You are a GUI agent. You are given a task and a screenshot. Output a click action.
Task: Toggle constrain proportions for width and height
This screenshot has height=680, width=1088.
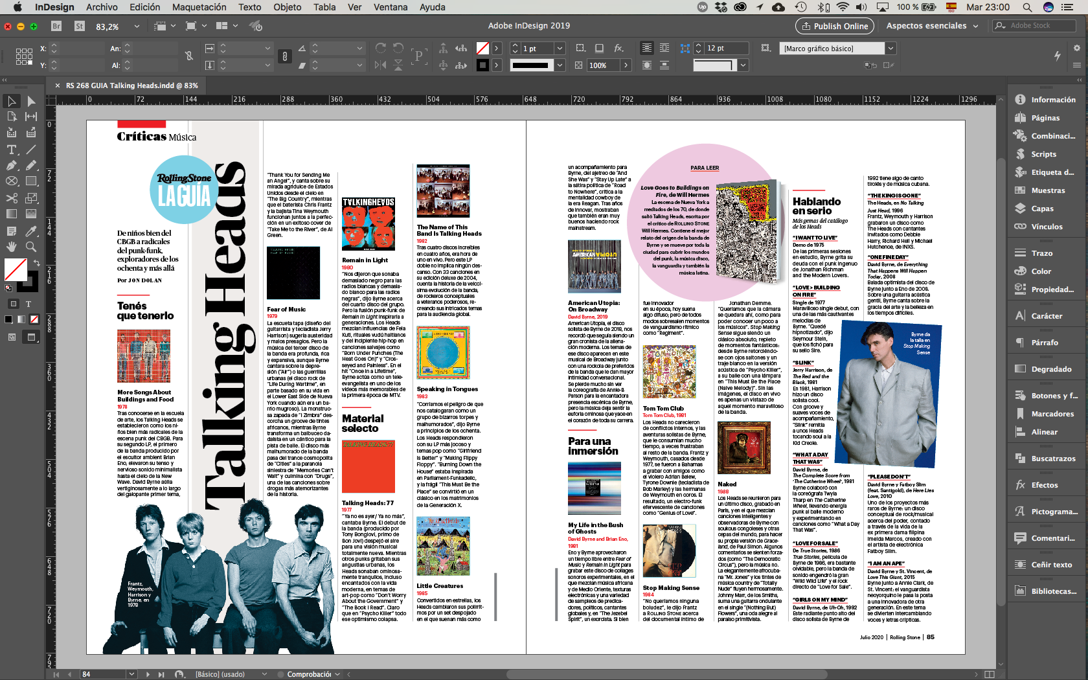coord(189,56)
